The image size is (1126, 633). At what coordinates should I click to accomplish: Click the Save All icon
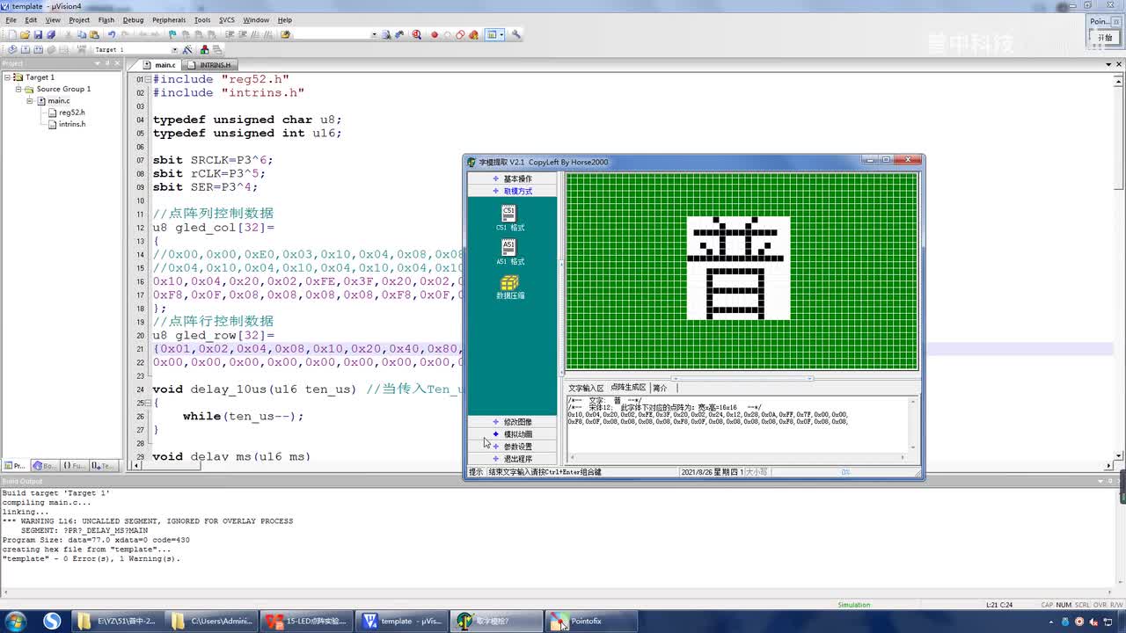(x=50, y=35)
